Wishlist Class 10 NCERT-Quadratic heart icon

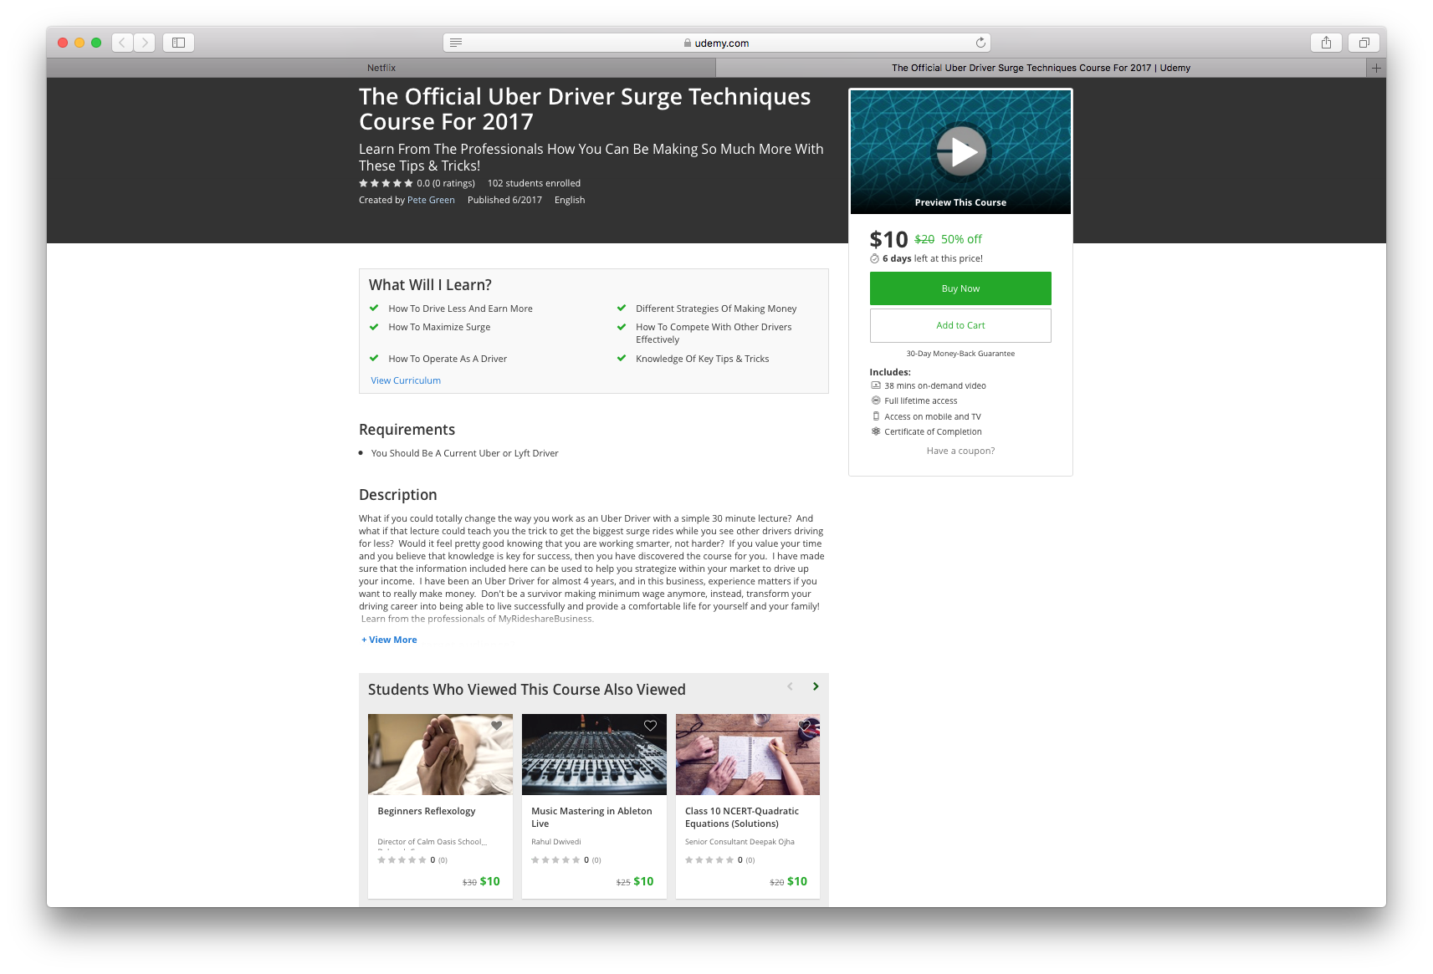[805, 726]
